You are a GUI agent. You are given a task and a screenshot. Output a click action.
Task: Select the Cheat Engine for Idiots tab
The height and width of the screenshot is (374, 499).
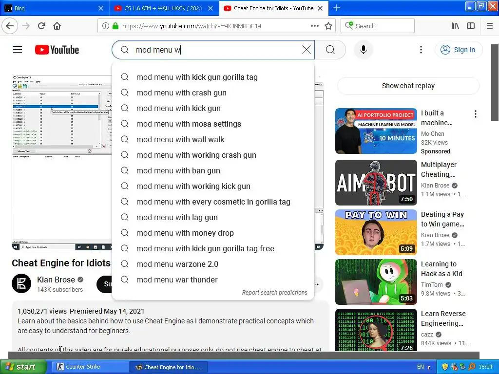(x=274, y=8)
